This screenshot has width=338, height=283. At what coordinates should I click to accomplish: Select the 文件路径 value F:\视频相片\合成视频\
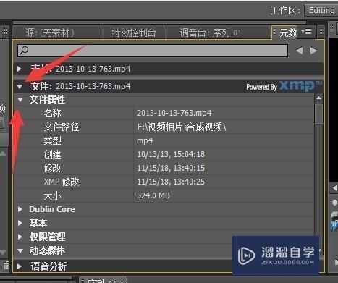pos(182,127)
